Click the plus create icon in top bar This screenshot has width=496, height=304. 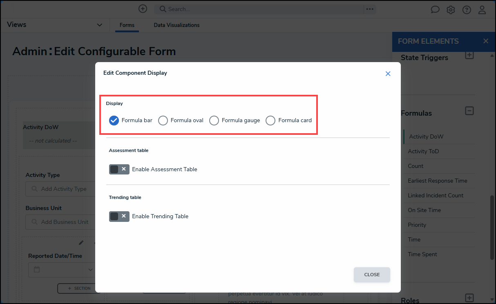[x=143, y=9]
